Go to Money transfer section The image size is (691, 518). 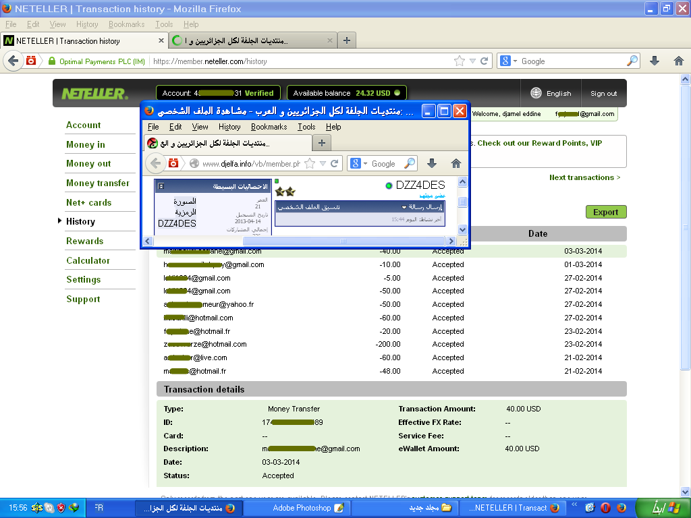(x=98, y=183)
